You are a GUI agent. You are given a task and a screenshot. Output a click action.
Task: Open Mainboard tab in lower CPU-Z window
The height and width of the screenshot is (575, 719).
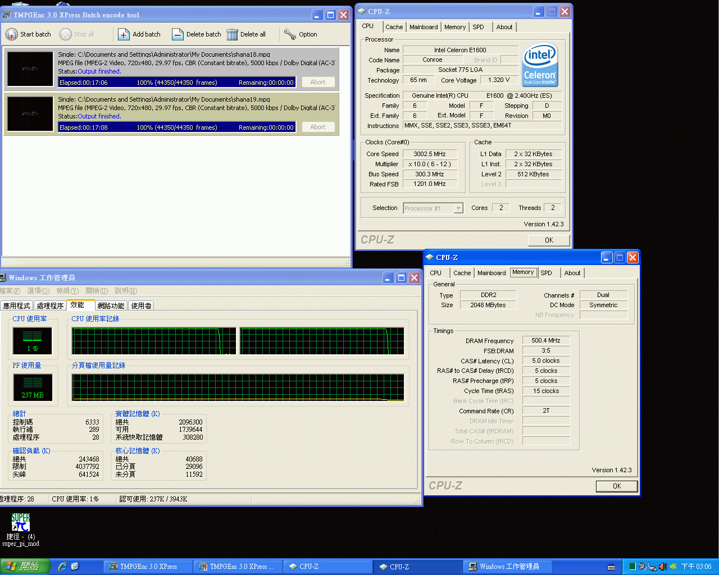click(492, 273)
